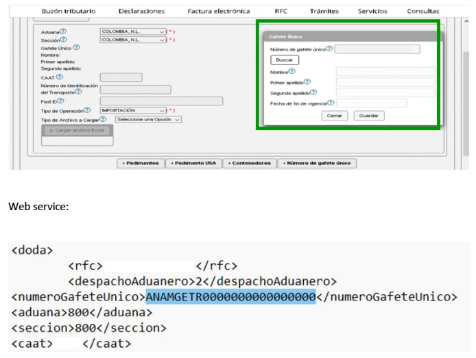Click the Tipo de Operación help icon
Viewport: 476px width, 358px height.
coord(87,110)
